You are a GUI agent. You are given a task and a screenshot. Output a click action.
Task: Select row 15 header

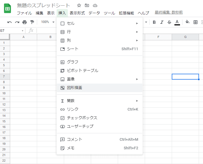tap(5, 122)
